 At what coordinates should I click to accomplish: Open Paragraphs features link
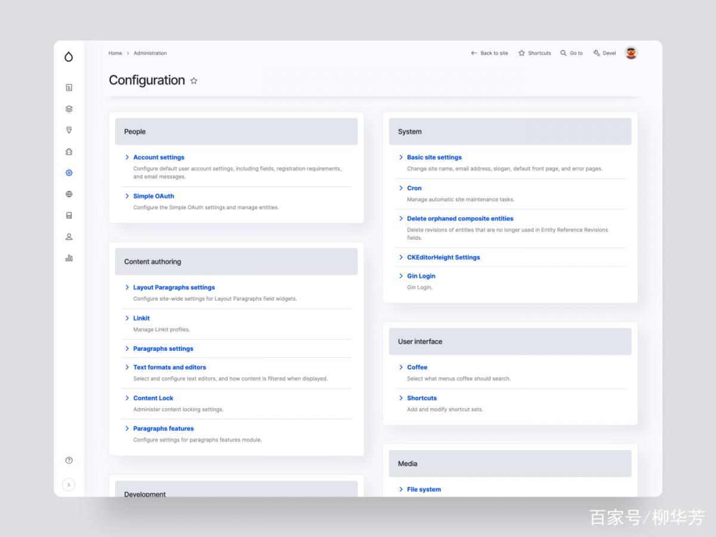click(163, 428)
